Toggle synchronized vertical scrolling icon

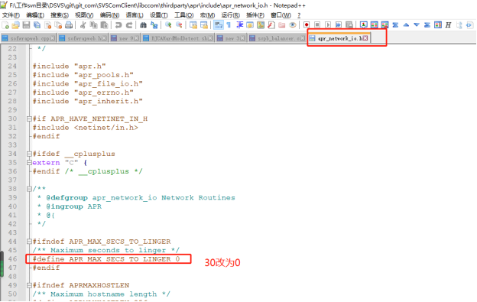(193, 25)
